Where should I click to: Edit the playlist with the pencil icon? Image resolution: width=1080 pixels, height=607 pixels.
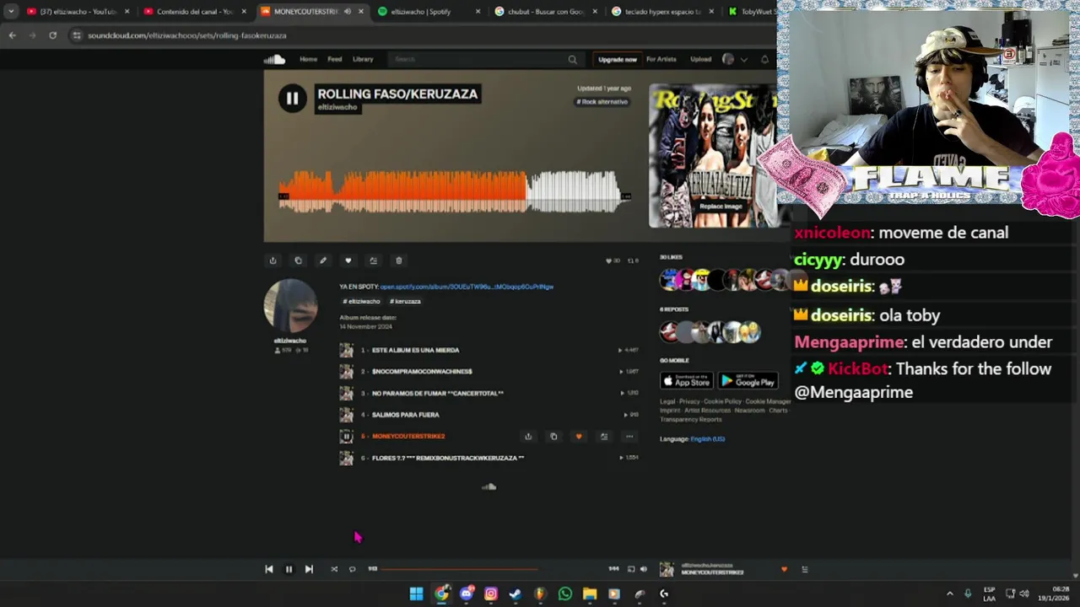pos(323,261)
